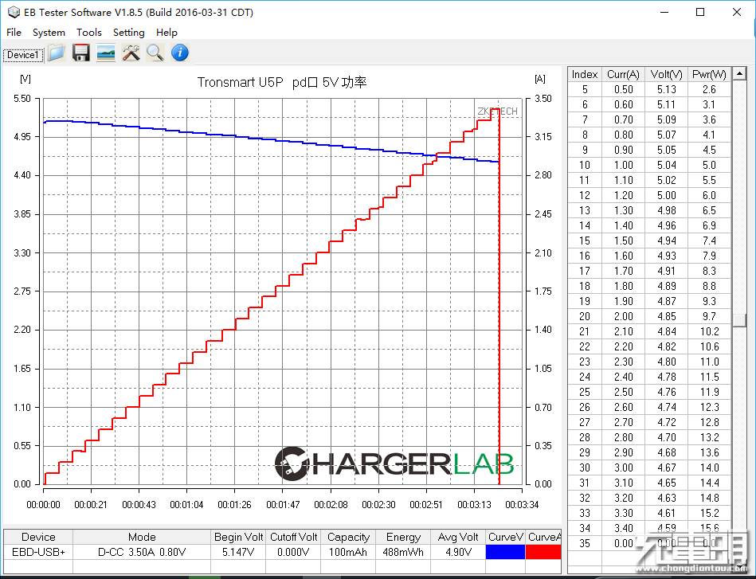Click the blue CurveV color swatch
Image resolution: width=756 pixels, height=579 pixels.
click(x=505, y=551)
